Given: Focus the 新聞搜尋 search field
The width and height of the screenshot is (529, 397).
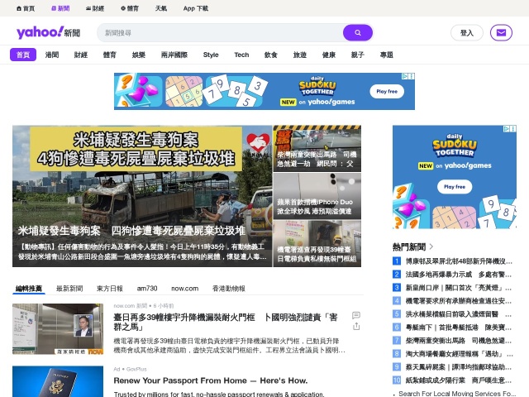Looking at the screenshot, I should [x=221, y=33].
